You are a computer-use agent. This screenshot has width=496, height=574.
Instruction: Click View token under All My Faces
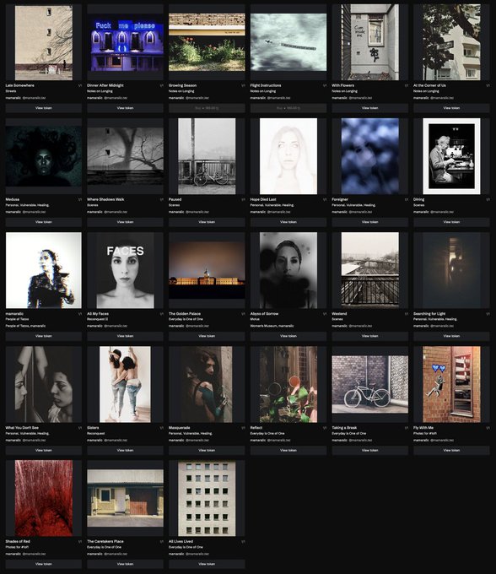pos(125,336)
